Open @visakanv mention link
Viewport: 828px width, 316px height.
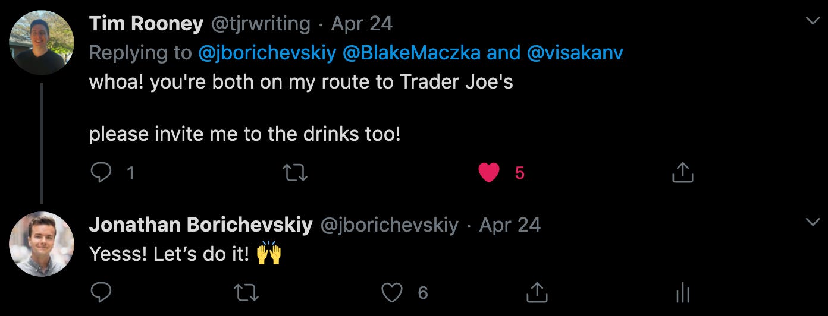(575, 53)
